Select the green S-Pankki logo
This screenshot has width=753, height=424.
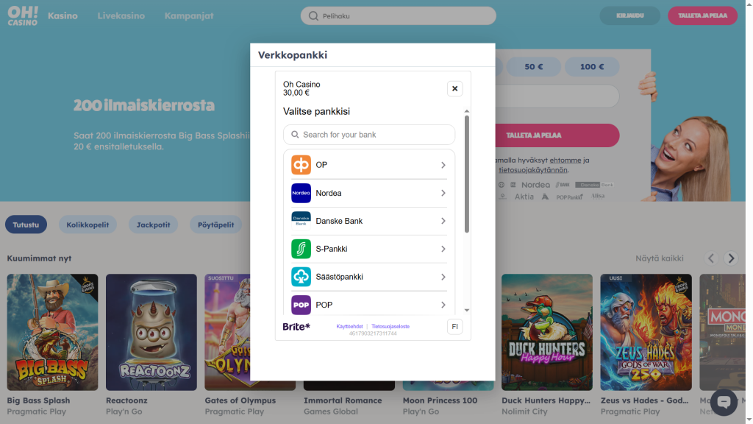(301, 249)
